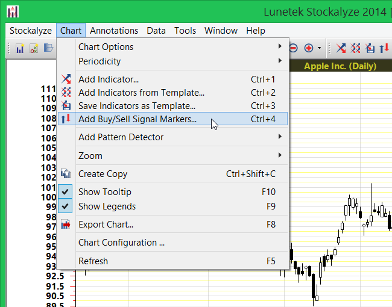The height and width of the screenshot is (307, 392).
Task: Click Buy/Sell Signal Markers toolbar icon
Action: (384, 48)
